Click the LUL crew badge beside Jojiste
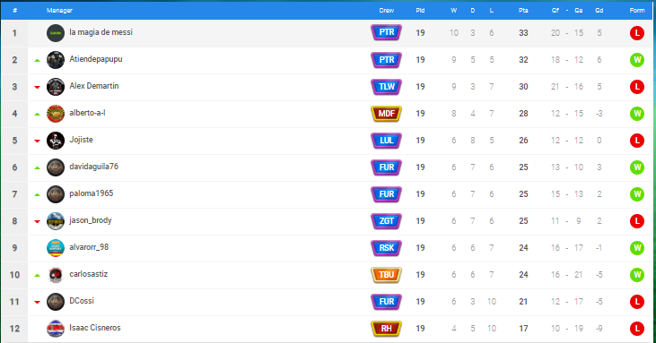Viewport: 656px width, 343px height. (x=386, y=141)
